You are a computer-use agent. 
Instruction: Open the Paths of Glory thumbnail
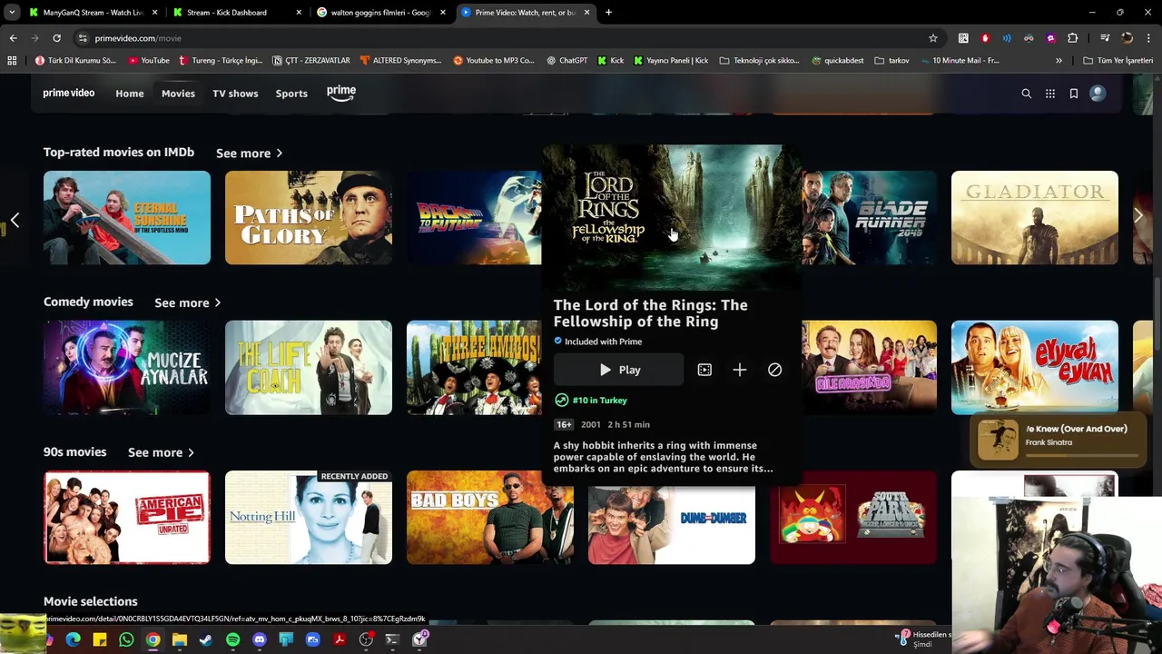[x=309, y=218]
